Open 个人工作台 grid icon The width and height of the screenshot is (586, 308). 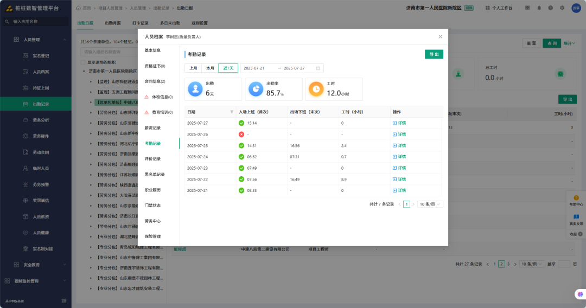coord(487,8)
